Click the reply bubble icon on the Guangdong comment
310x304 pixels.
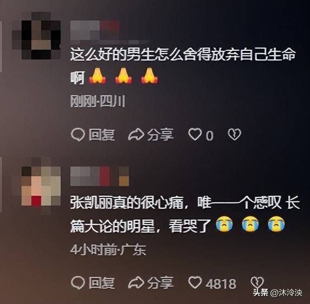(x=77, y=283)
